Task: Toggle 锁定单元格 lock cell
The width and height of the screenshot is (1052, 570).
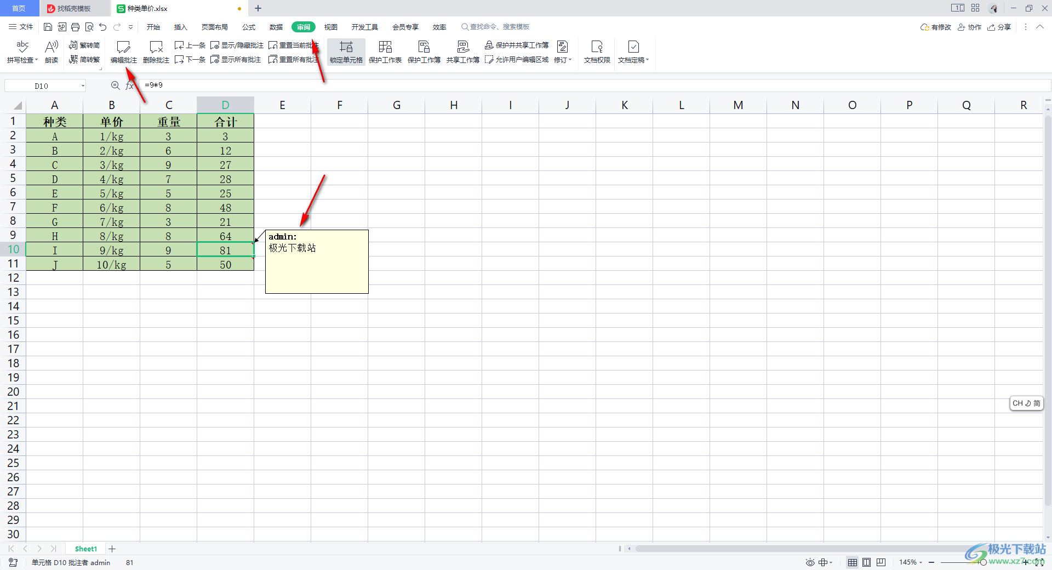Action: pos(346,52)
